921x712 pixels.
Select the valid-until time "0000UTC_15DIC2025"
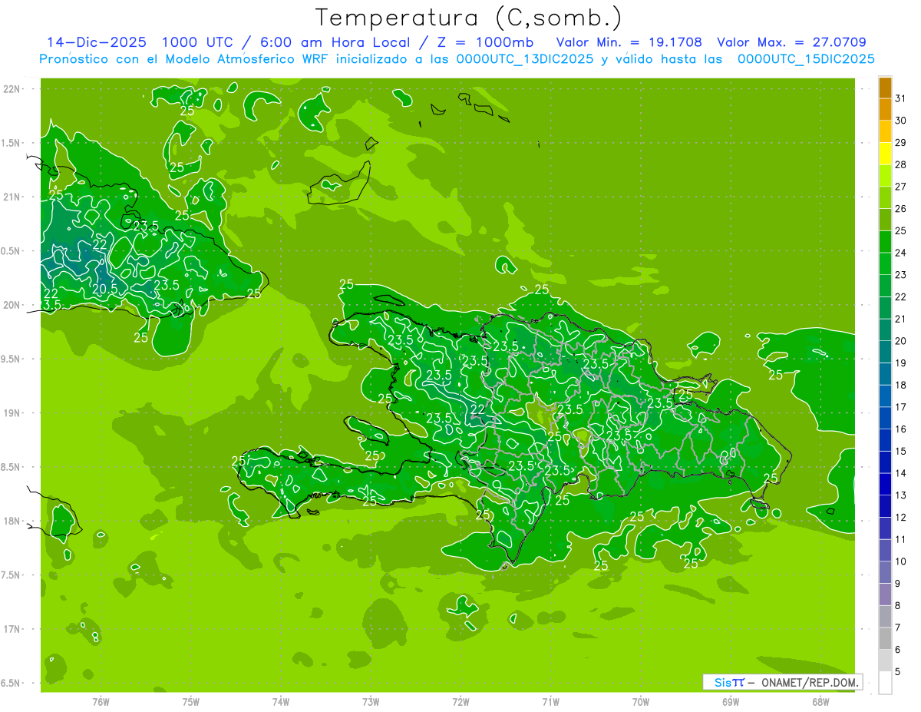[x=807, y=59]
